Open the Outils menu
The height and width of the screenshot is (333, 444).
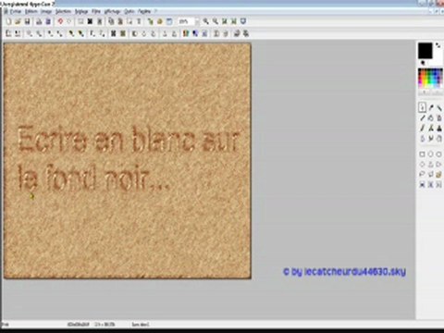tap(129, 11)
